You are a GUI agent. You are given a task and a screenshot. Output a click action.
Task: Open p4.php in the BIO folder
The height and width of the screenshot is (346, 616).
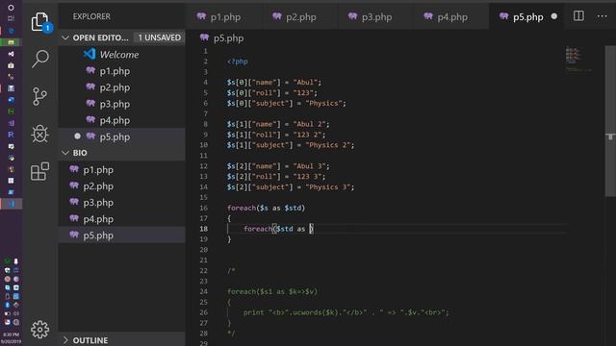[x=122, y=219]
